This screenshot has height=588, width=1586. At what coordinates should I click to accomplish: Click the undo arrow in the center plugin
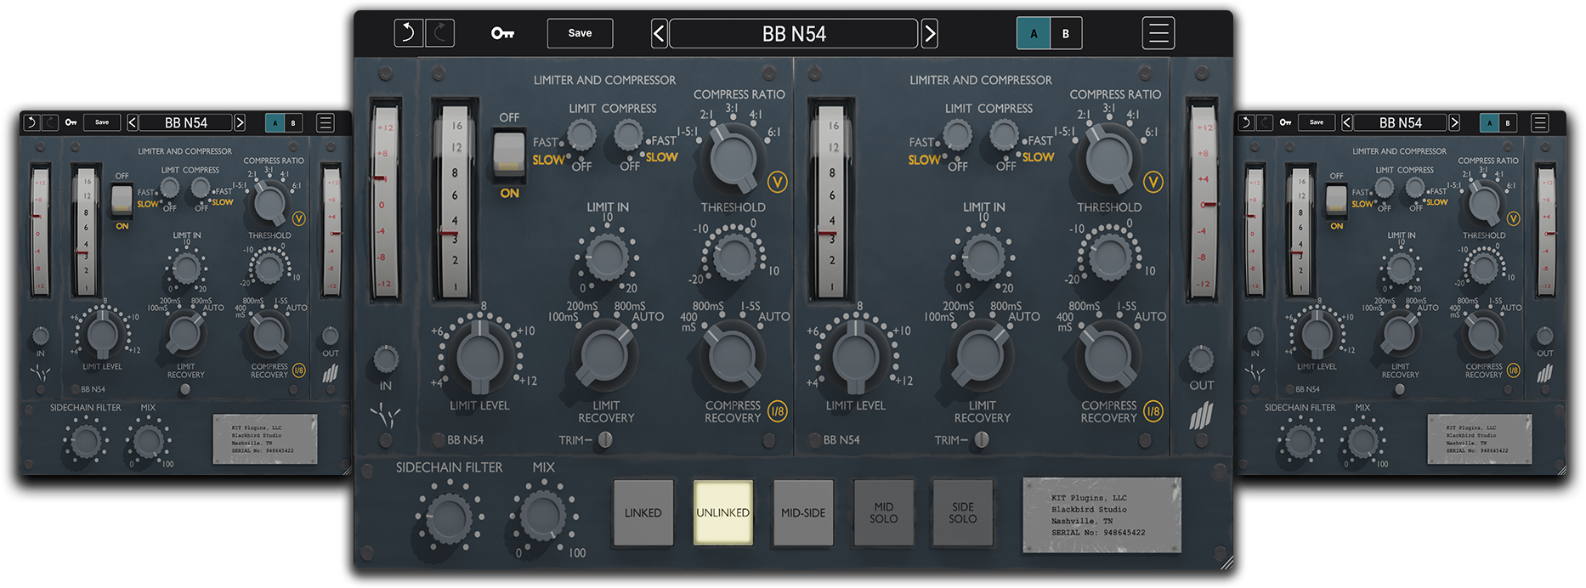(x=408, y=33)
